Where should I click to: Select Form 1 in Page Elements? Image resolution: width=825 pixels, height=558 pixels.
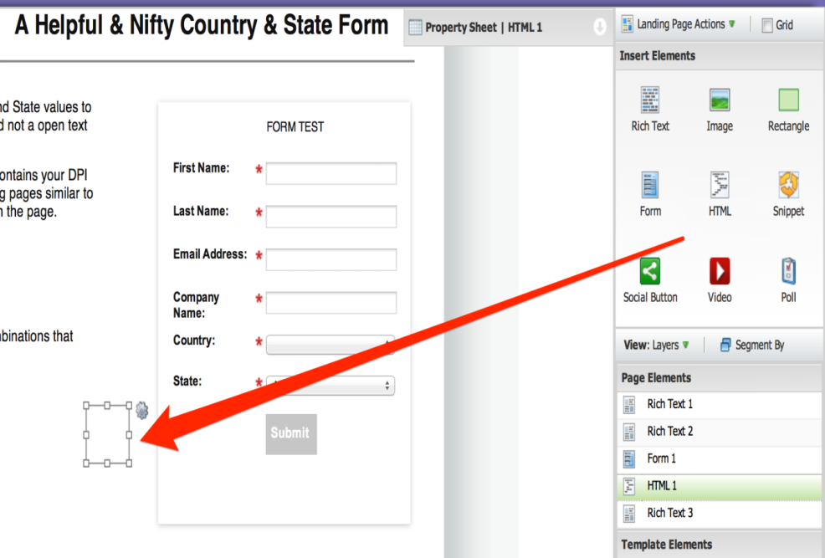point(719,458)
